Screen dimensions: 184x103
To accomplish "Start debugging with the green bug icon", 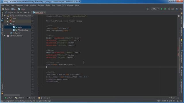I will [165, 9].
